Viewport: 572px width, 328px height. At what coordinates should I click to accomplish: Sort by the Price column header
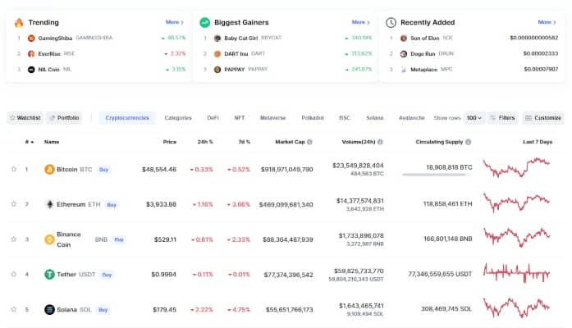[x=170, y=142]
